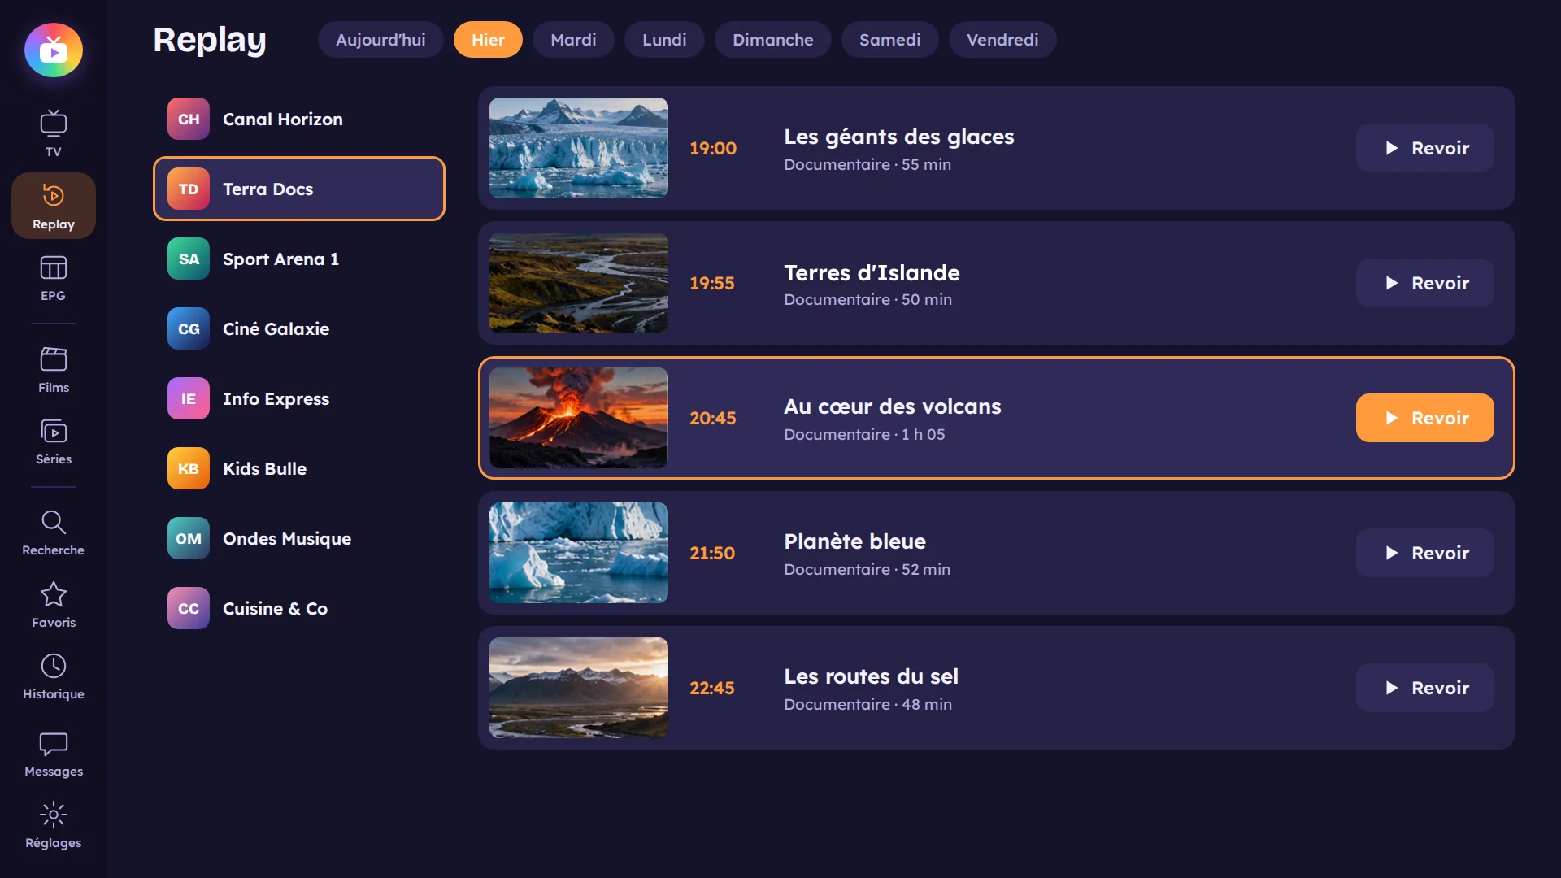The width and height of the screenshot is (1561, 878).
Task: Click the 19:00 broadcast time
Action: [713, 148]
